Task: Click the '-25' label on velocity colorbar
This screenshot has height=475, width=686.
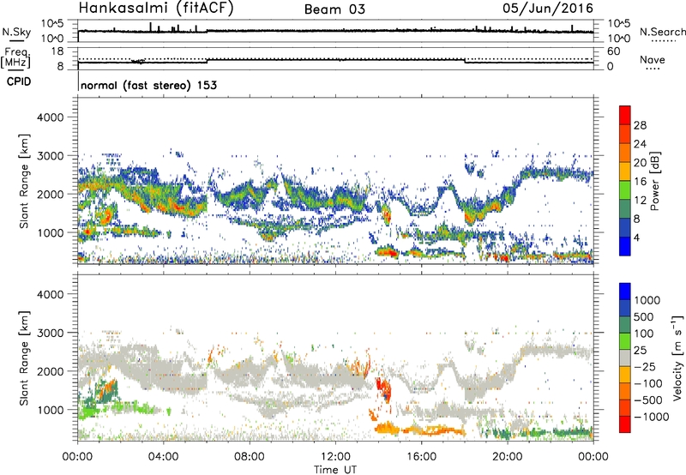Action: point(646,367)
